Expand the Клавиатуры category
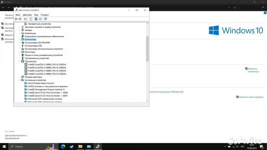This screenshot has width=267, height=150. click(x=19, y=33)
